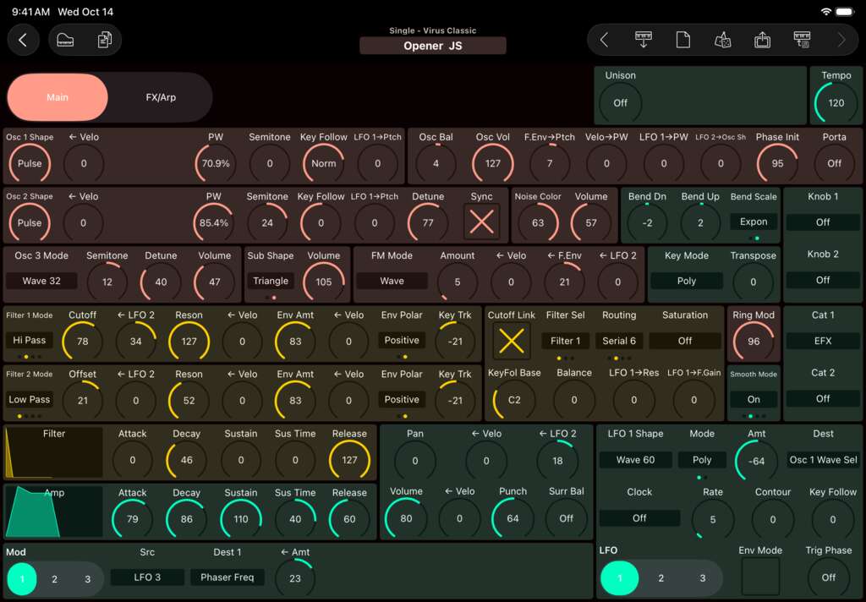
Task: Open FM Mode Wave selector
Action: (x=392, y=281)
